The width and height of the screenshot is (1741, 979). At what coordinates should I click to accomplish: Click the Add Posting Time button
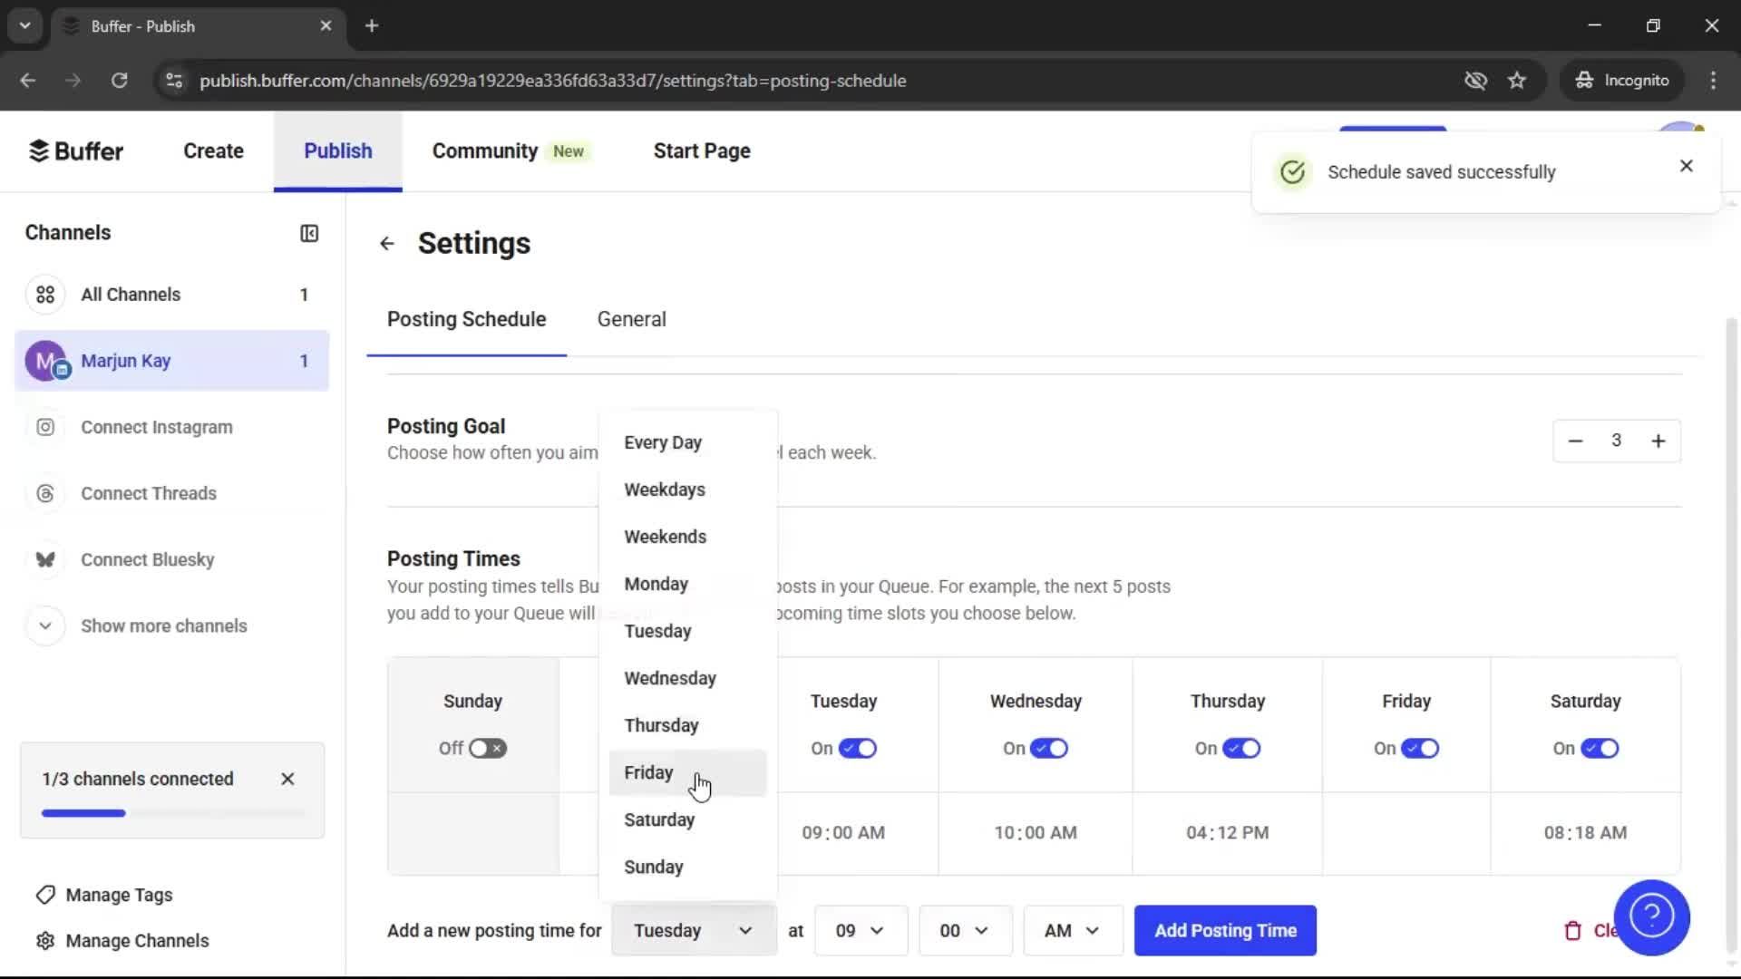(1225, 930)
